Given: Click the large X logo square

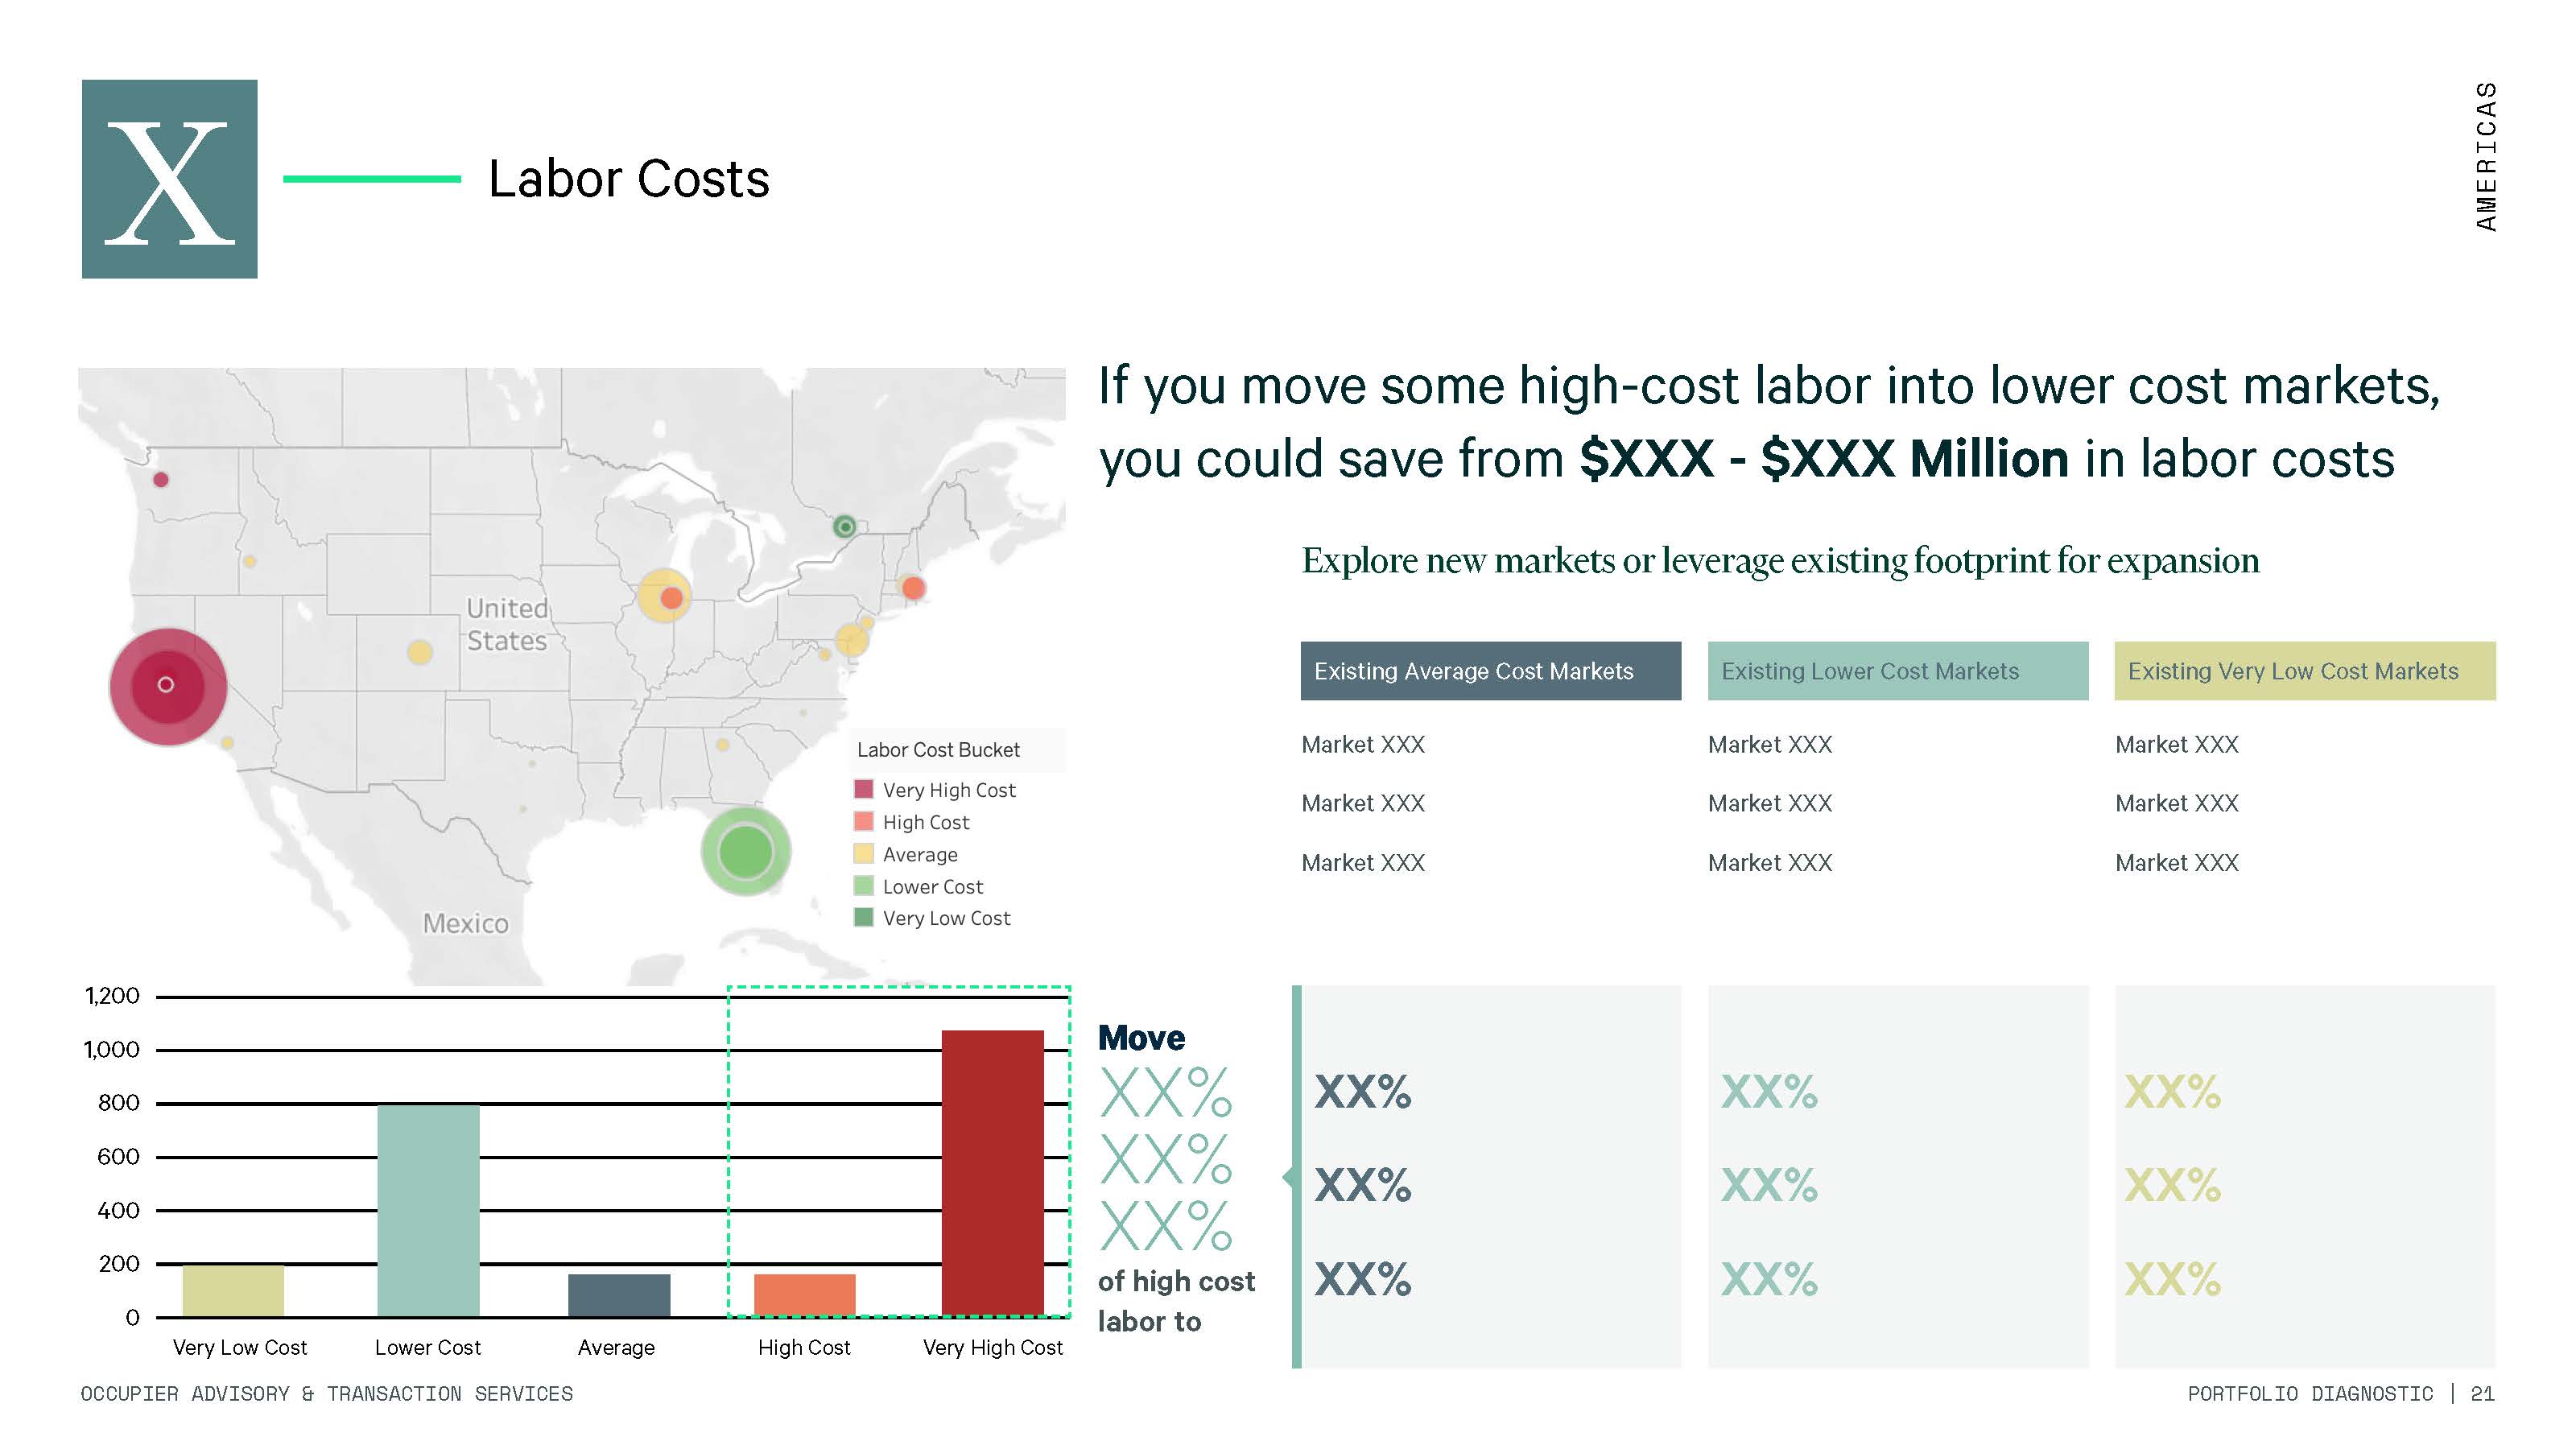Looking at the screenshot, I should (x=169, y=179).
